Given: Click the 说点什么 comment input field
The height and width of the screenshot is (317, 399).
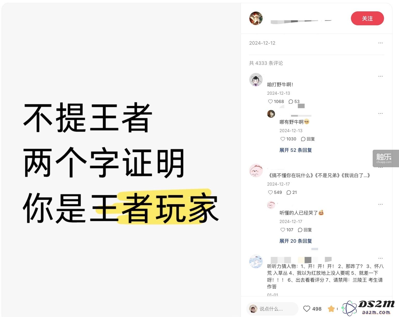Looking at the screenshot, I should [x=272, y=309].
